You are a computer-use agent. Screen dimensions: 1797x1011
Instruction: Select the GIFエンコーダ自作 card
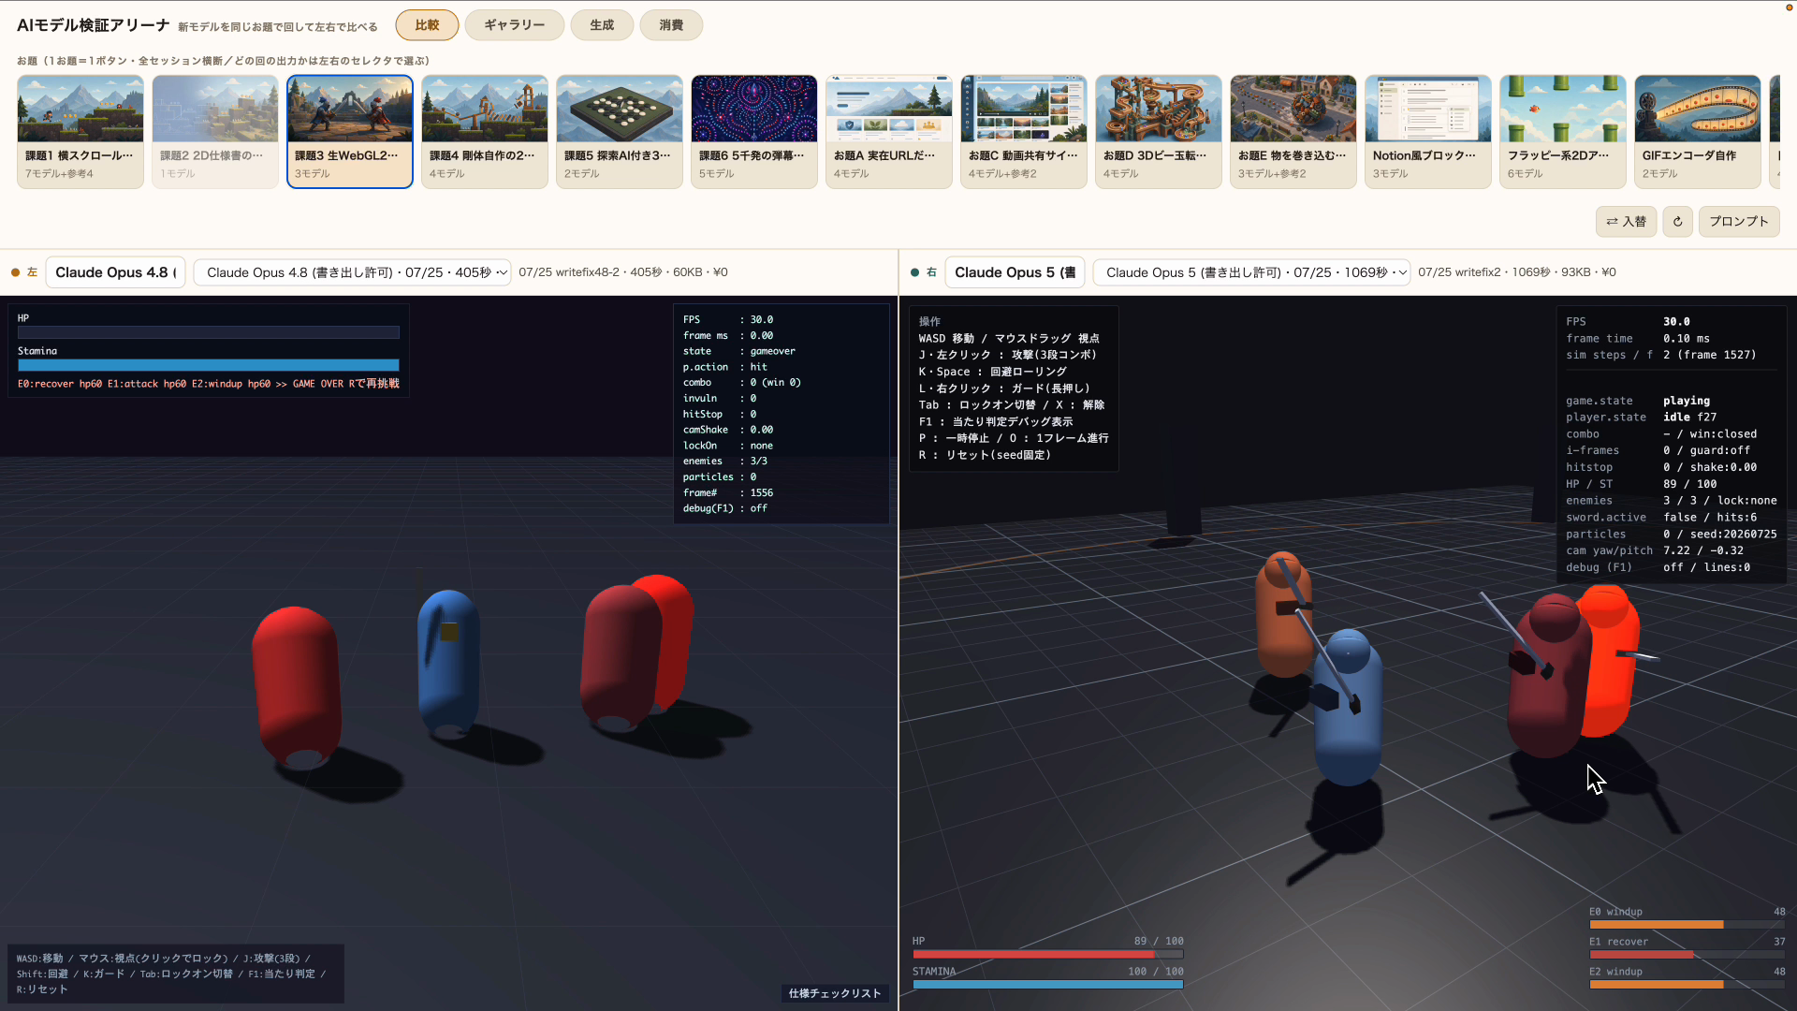point(1698,132)
